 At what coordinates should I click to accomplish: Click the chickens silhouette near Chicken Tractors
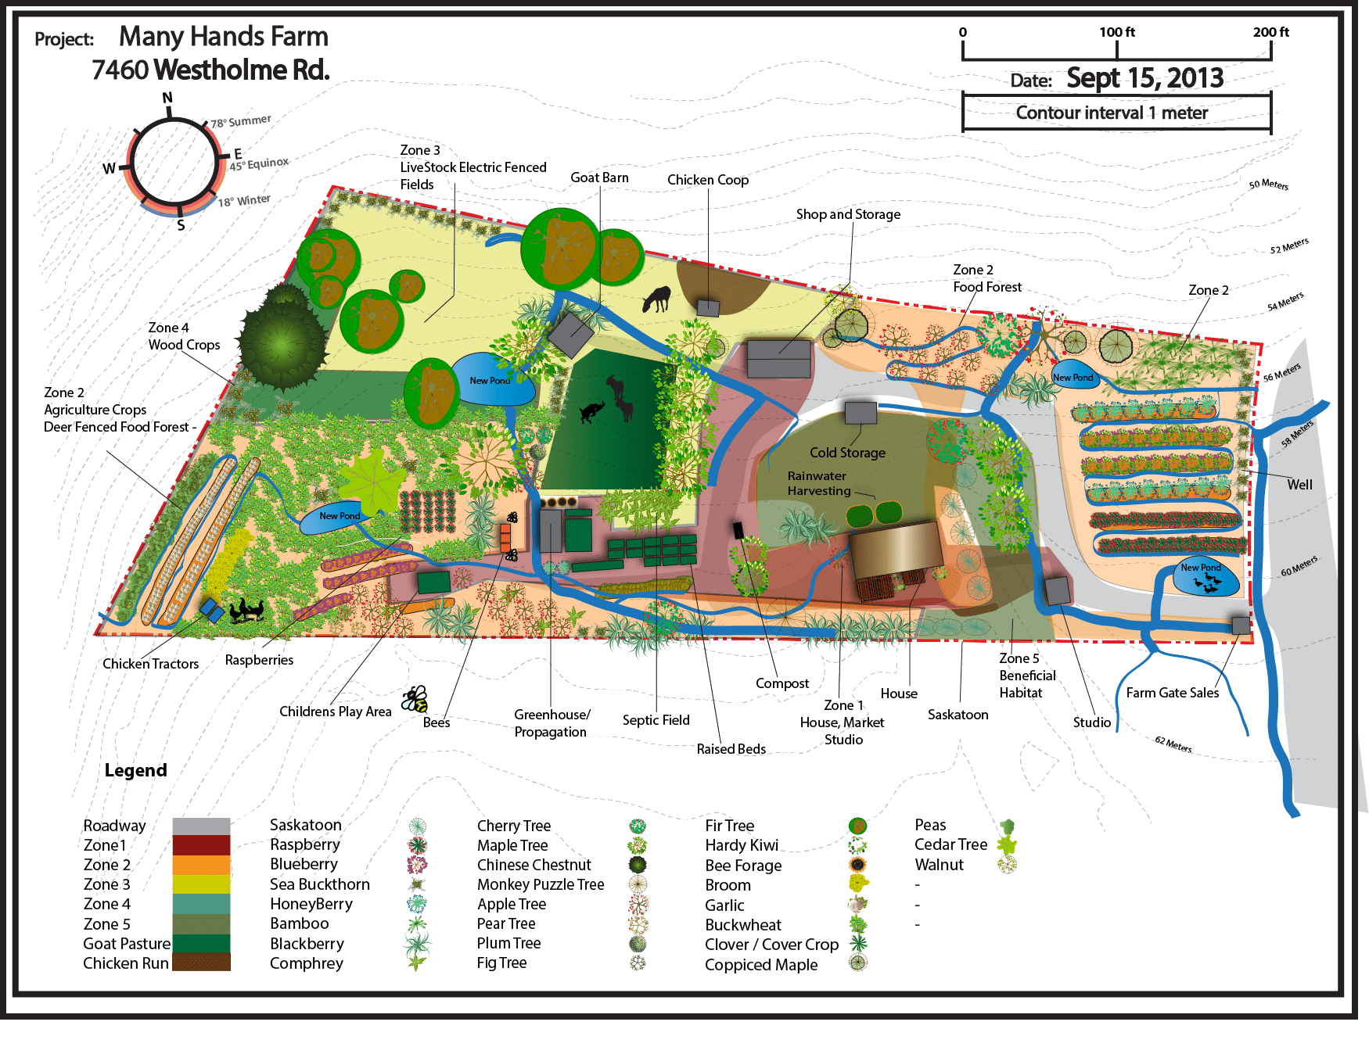click(246, 609)
